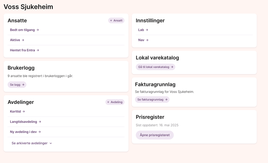Open Se fakturagrunnlag
Image resolution: width=268 pixels, height=163 pixels.
point(152,100)
